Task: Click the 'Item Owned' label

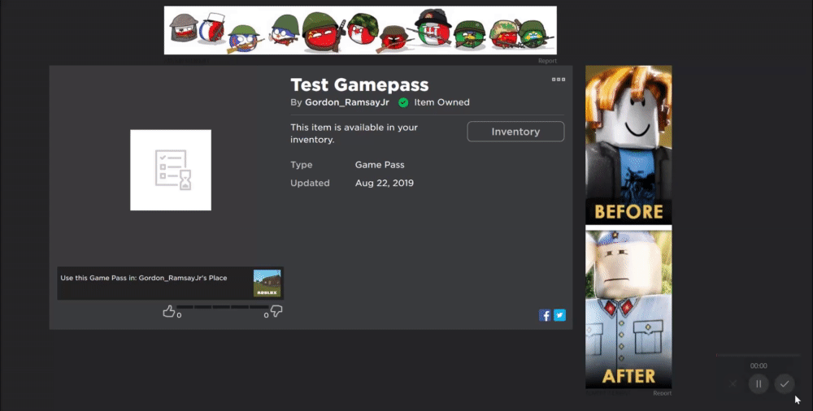Action: pos(441,102)
